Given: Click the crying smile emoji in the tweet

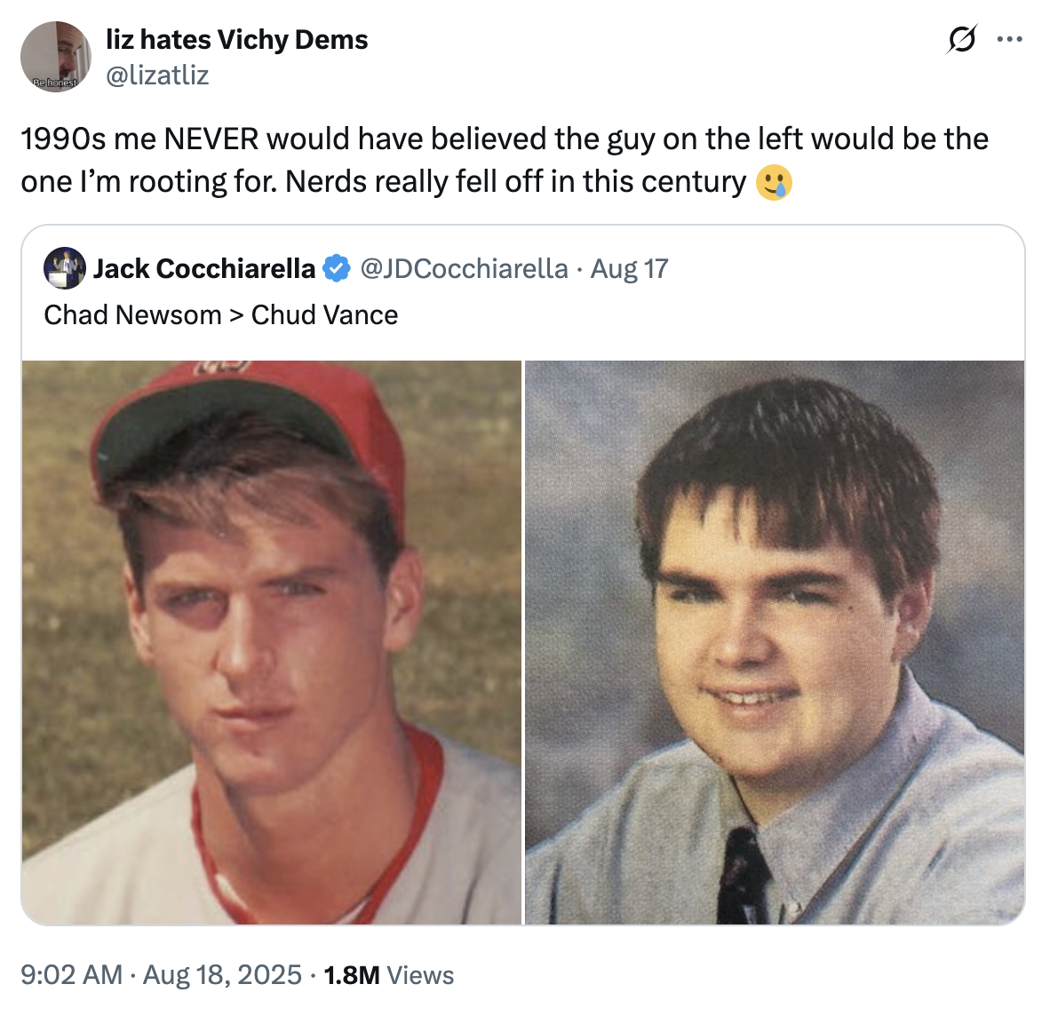Looking at the screenshot, I should pyautogui.click(x=774, y=182).
